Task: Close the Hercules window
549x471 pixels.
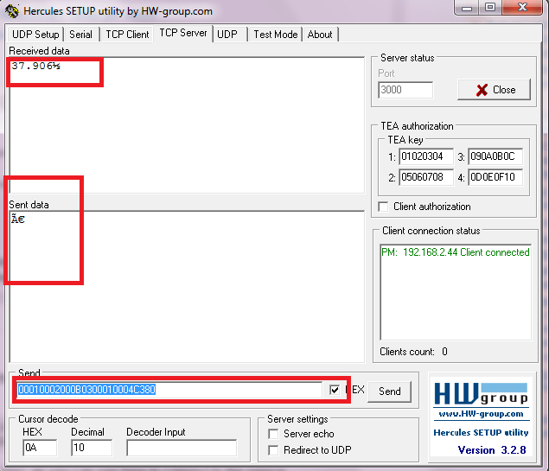Action: (x=522, y=8)
